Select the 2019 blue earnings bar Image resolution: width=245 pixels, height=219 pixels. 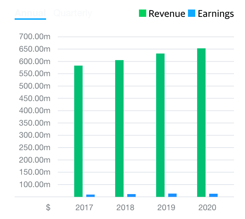coord(172,195)
